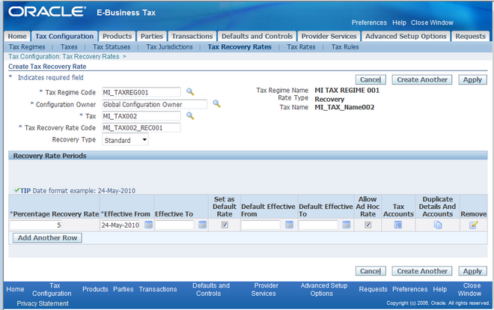Click Home link in the footer
This screenshot has height=310, width=494.
[15, 289]
